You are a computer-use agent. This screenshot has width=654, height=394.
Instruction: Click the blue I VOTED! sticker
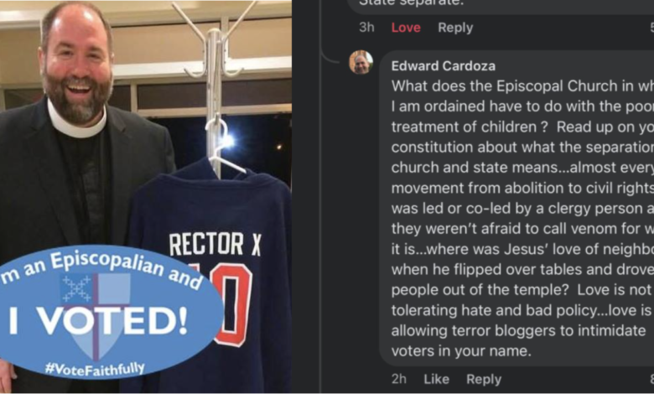point(108,312)
